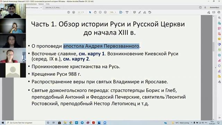
Task: Click the Проникновение христианства на Русь line
Action: pyautogui.click(x=76, y=67)
